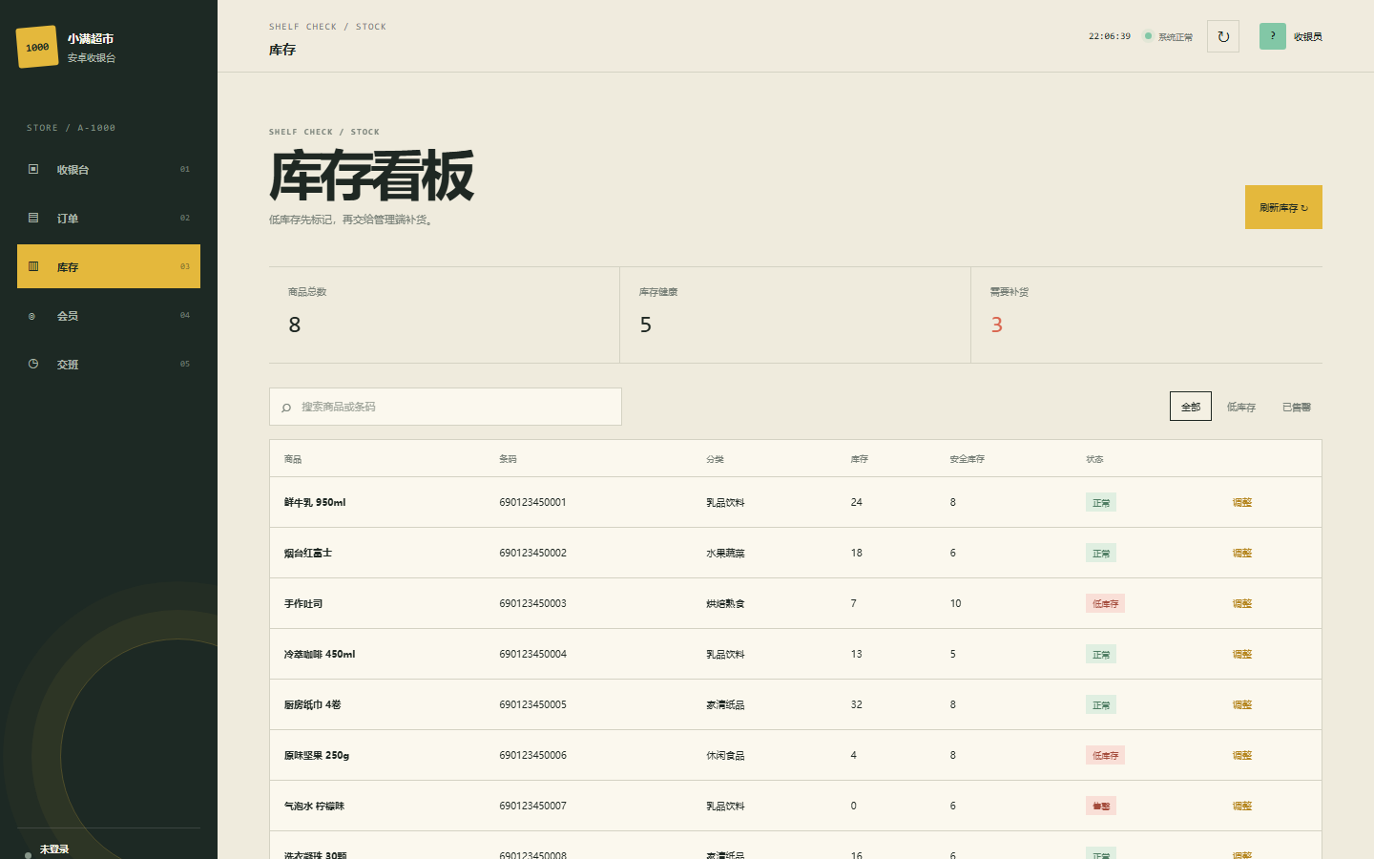1374x859 pixels.
Task: Adjust stock for 手作吐司
Action: click(1241, 603)
